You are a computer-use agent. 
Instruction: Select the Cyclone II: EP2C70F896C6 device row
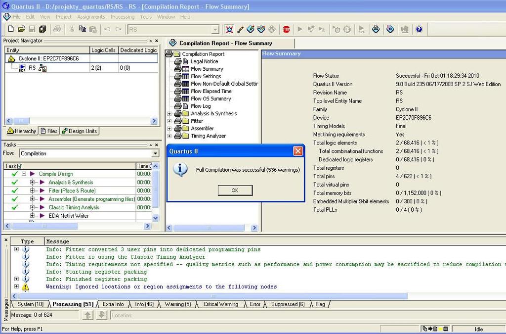[x=82, y=58]
